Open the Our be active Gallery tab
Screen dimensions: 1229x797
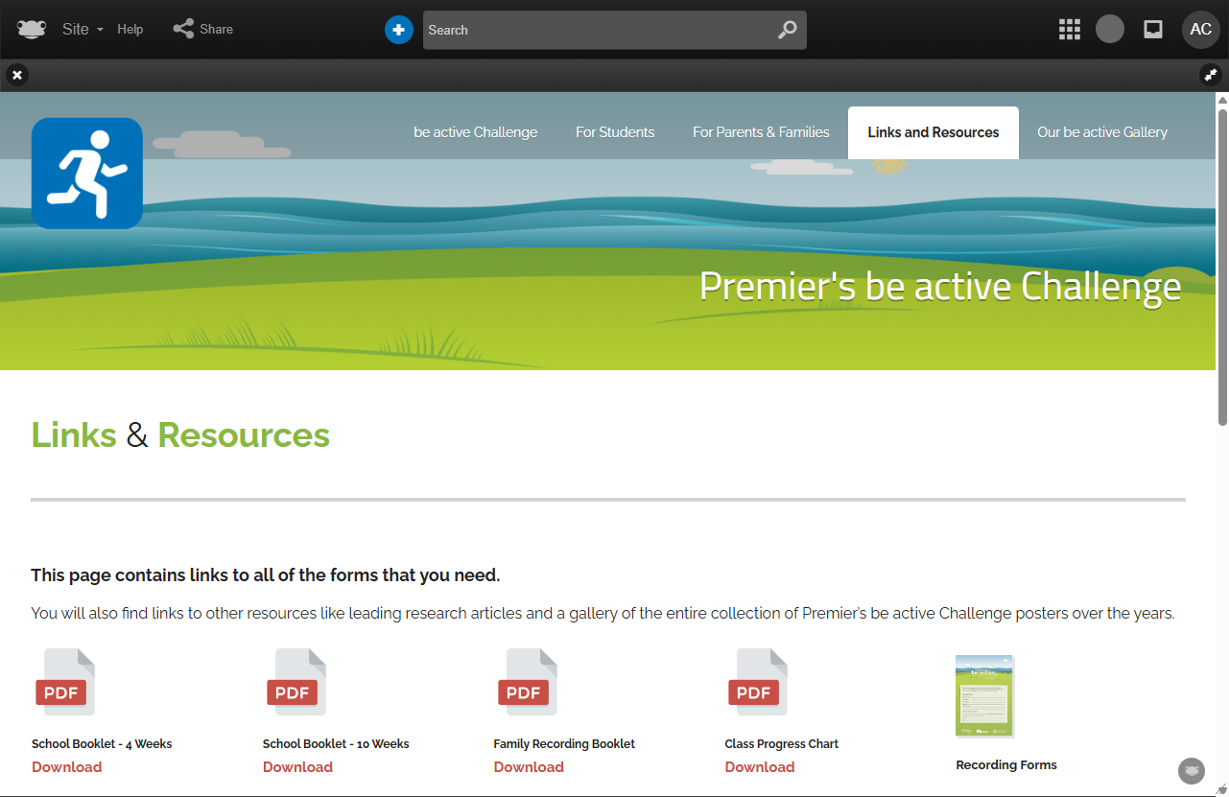(1101, 132)
